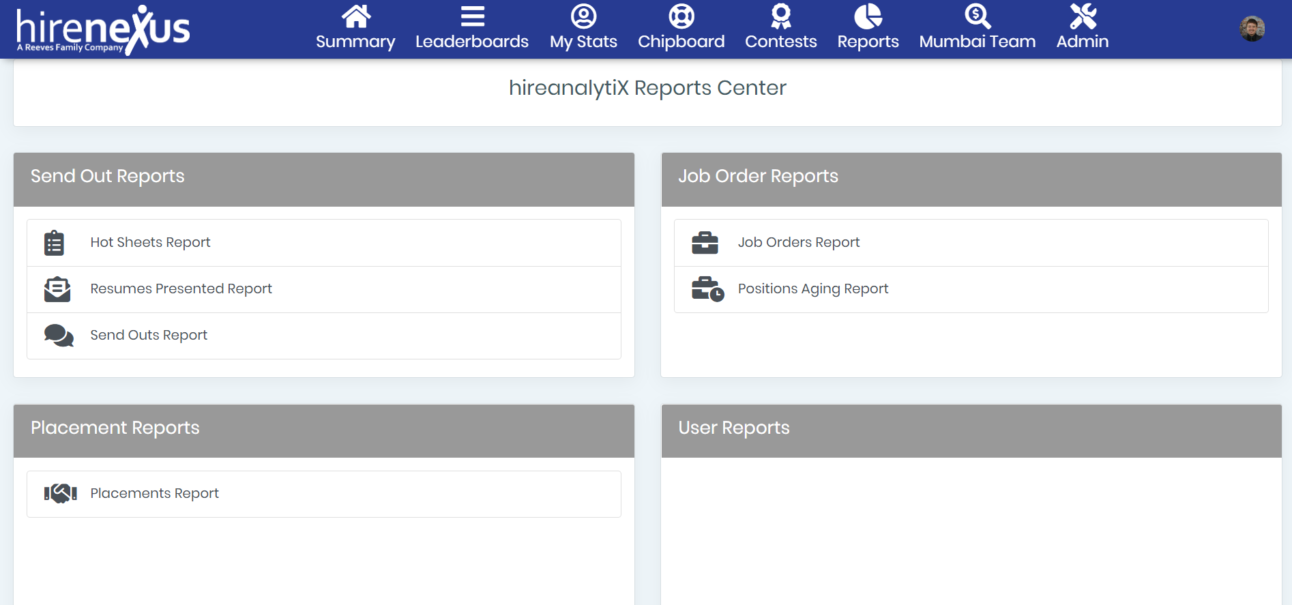Open the Reports menu label

[x=868, y=42]
